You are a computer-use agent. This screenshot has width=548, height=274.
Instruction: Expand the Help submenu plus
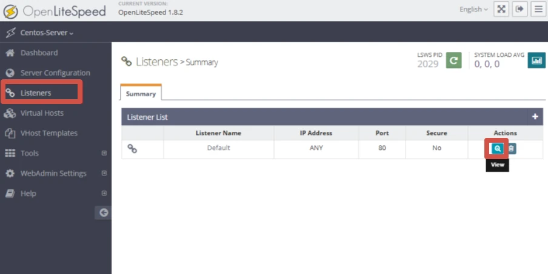point(104,193)
